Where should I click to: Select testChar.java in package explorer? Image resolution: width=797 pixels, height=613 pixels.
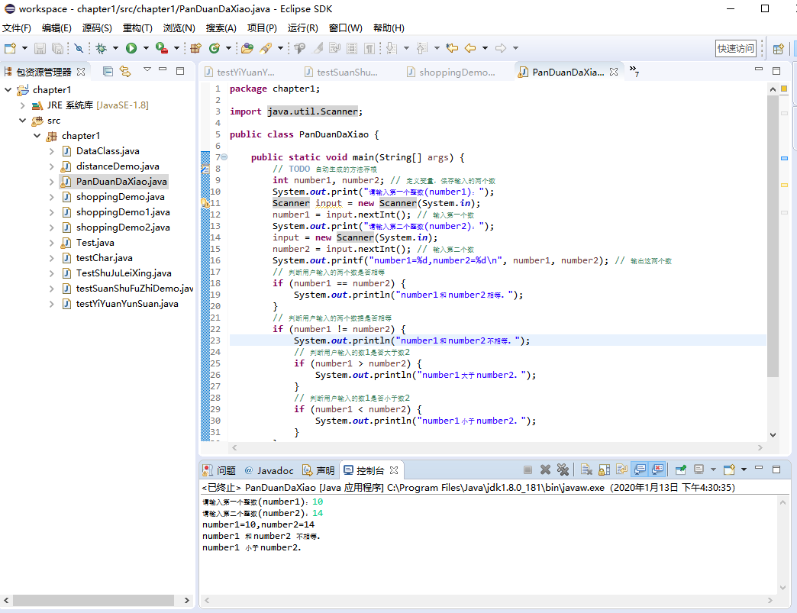[104, 258]
